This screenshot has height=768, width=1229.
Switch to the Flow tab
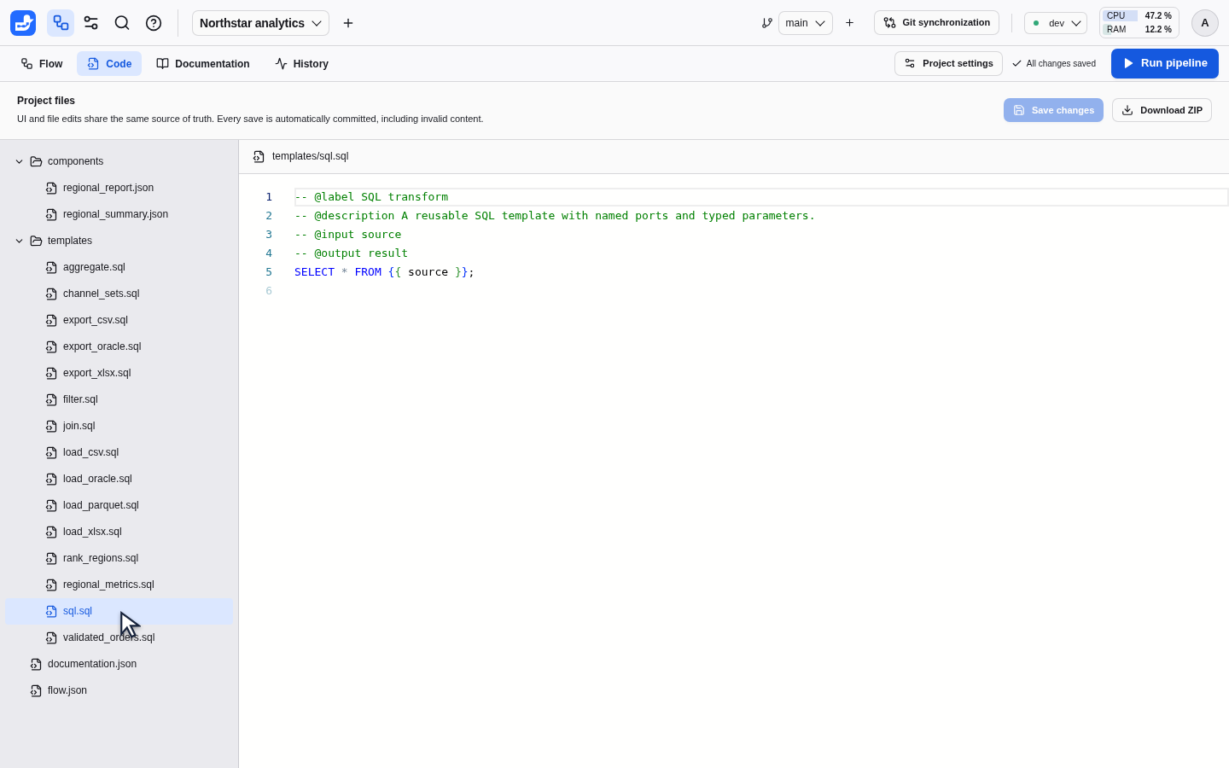42,64
